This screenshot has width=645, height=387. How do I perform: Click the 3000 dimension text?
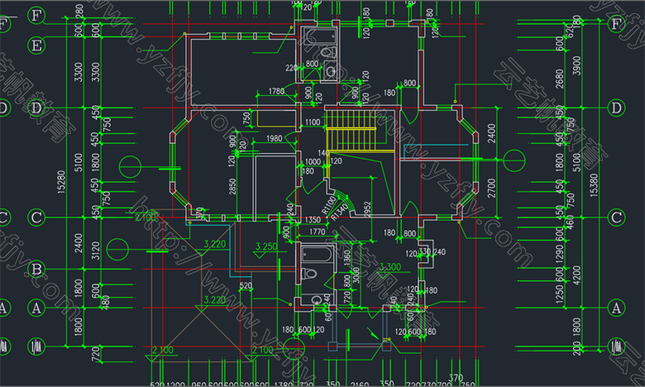pos(356,275)
